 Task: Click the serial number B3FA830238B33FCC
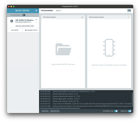pos(23,22)
